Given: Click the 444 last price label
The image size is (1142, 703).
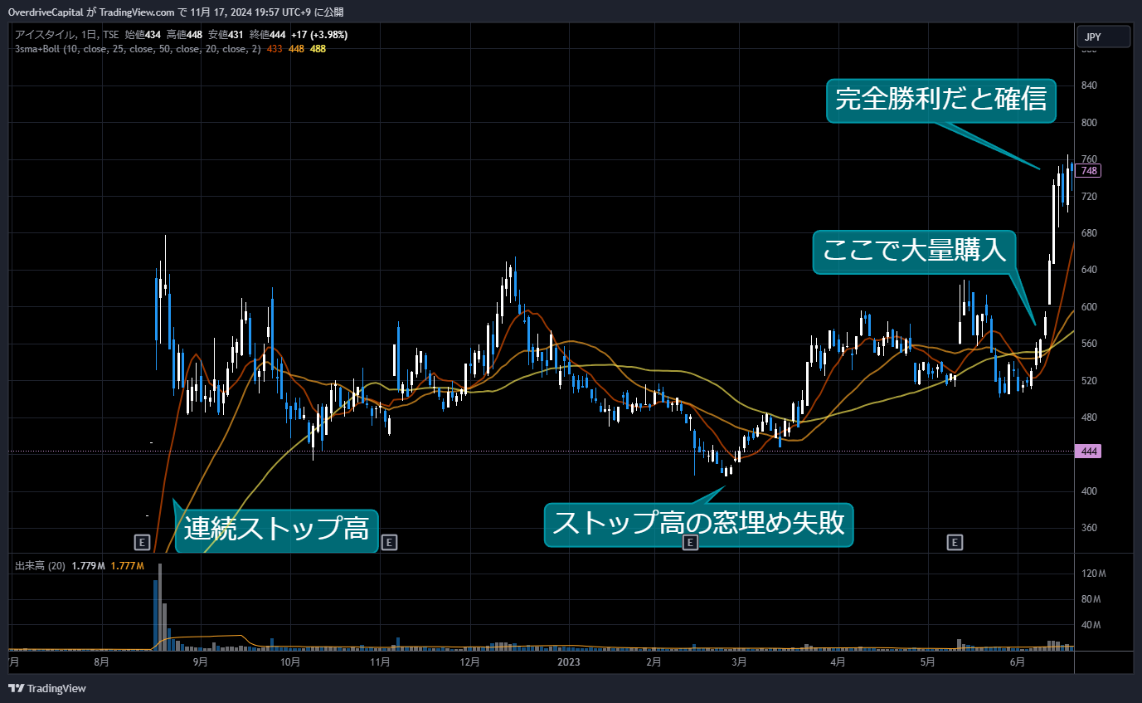Looking at the screenshot, I should pyautogui.click(x=1088, y=452).
